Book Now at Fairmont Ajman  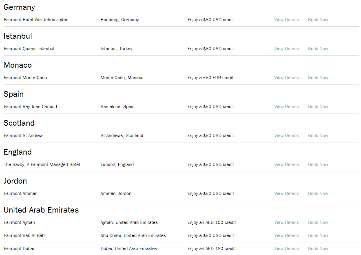click(318, 222)
